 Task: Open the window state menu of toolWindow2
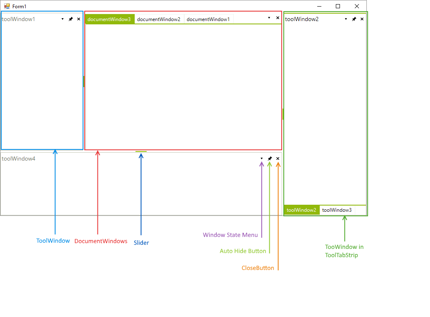tap(346, 19)
